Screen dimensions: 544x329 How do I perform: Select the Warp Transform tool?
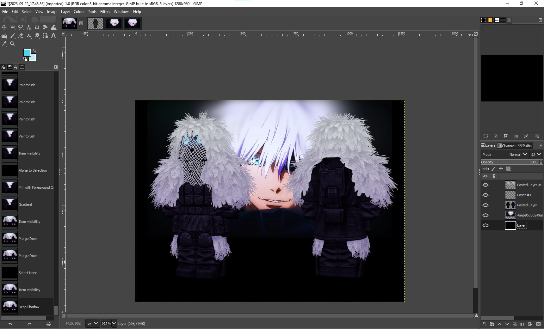coord(53,27)
